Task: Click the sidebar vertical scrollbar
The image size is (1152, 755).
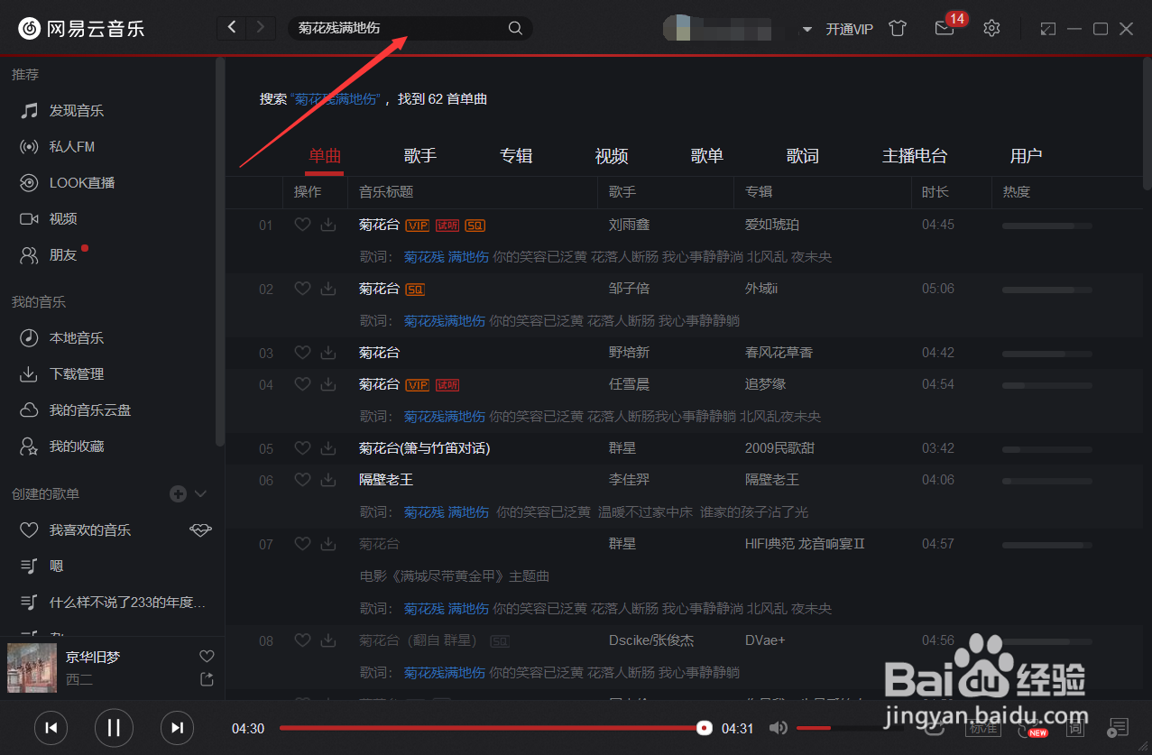Action: pyautogui.click(x=220, y=253)
